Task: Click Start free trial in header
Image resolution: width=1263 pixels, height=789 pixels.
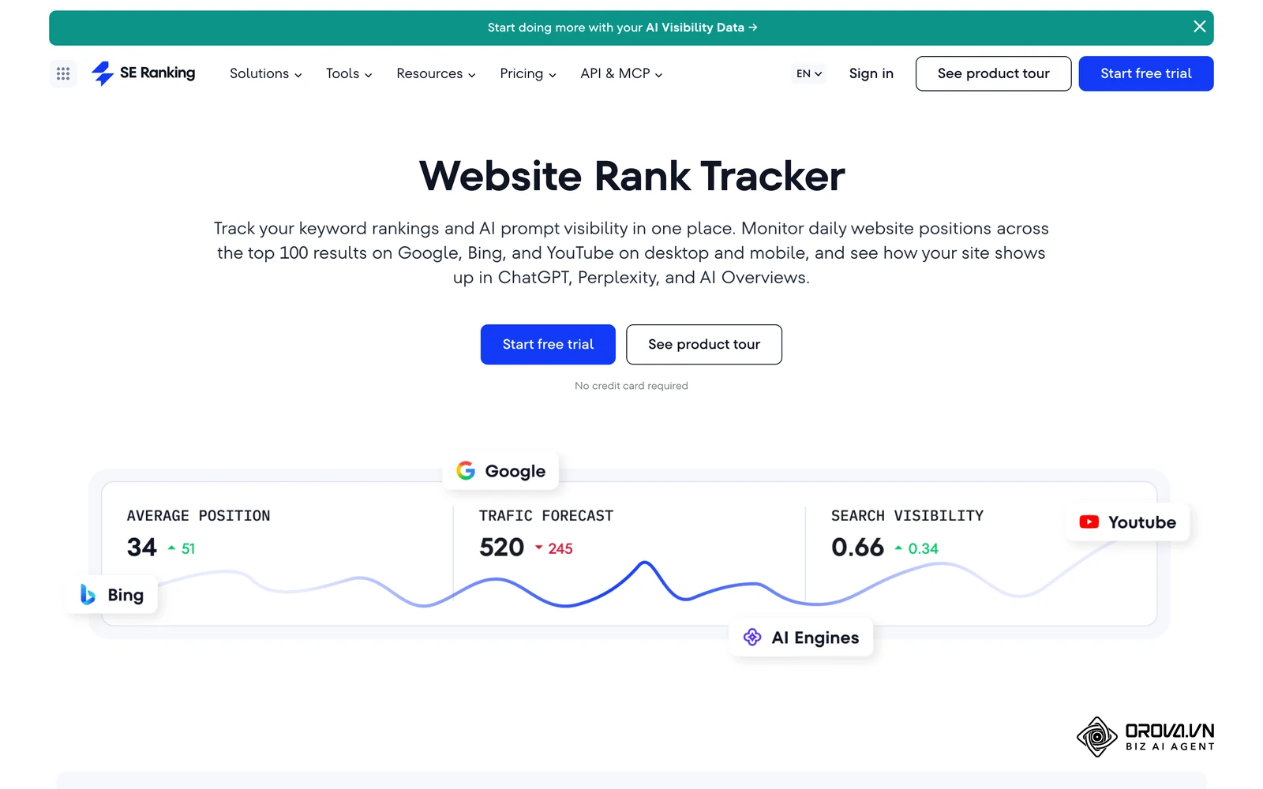Action: [x=1146, y=73]
